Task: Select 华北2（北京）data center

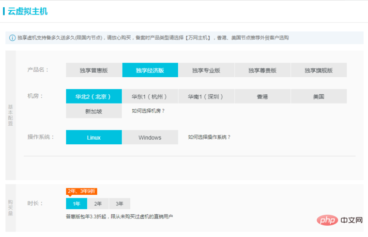Action: 94,96
